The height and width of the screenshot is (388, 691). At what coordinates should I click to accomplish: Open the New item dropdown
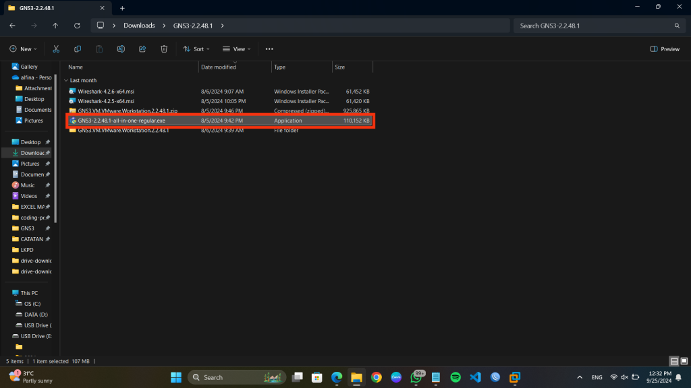(x=23, y=49)
